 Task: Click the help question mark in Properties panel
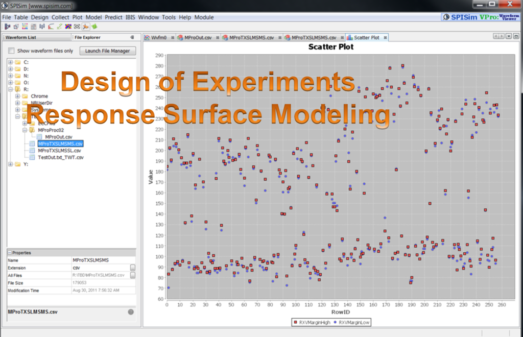tap(131, 312)
